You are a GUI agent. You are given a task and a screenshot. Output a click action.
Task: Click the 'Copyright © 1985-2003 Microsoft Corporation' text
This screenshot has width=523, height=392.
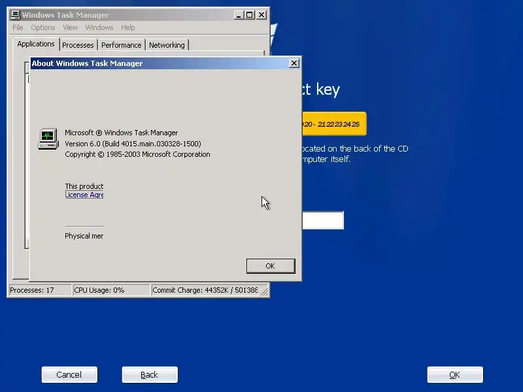(137, 154)
